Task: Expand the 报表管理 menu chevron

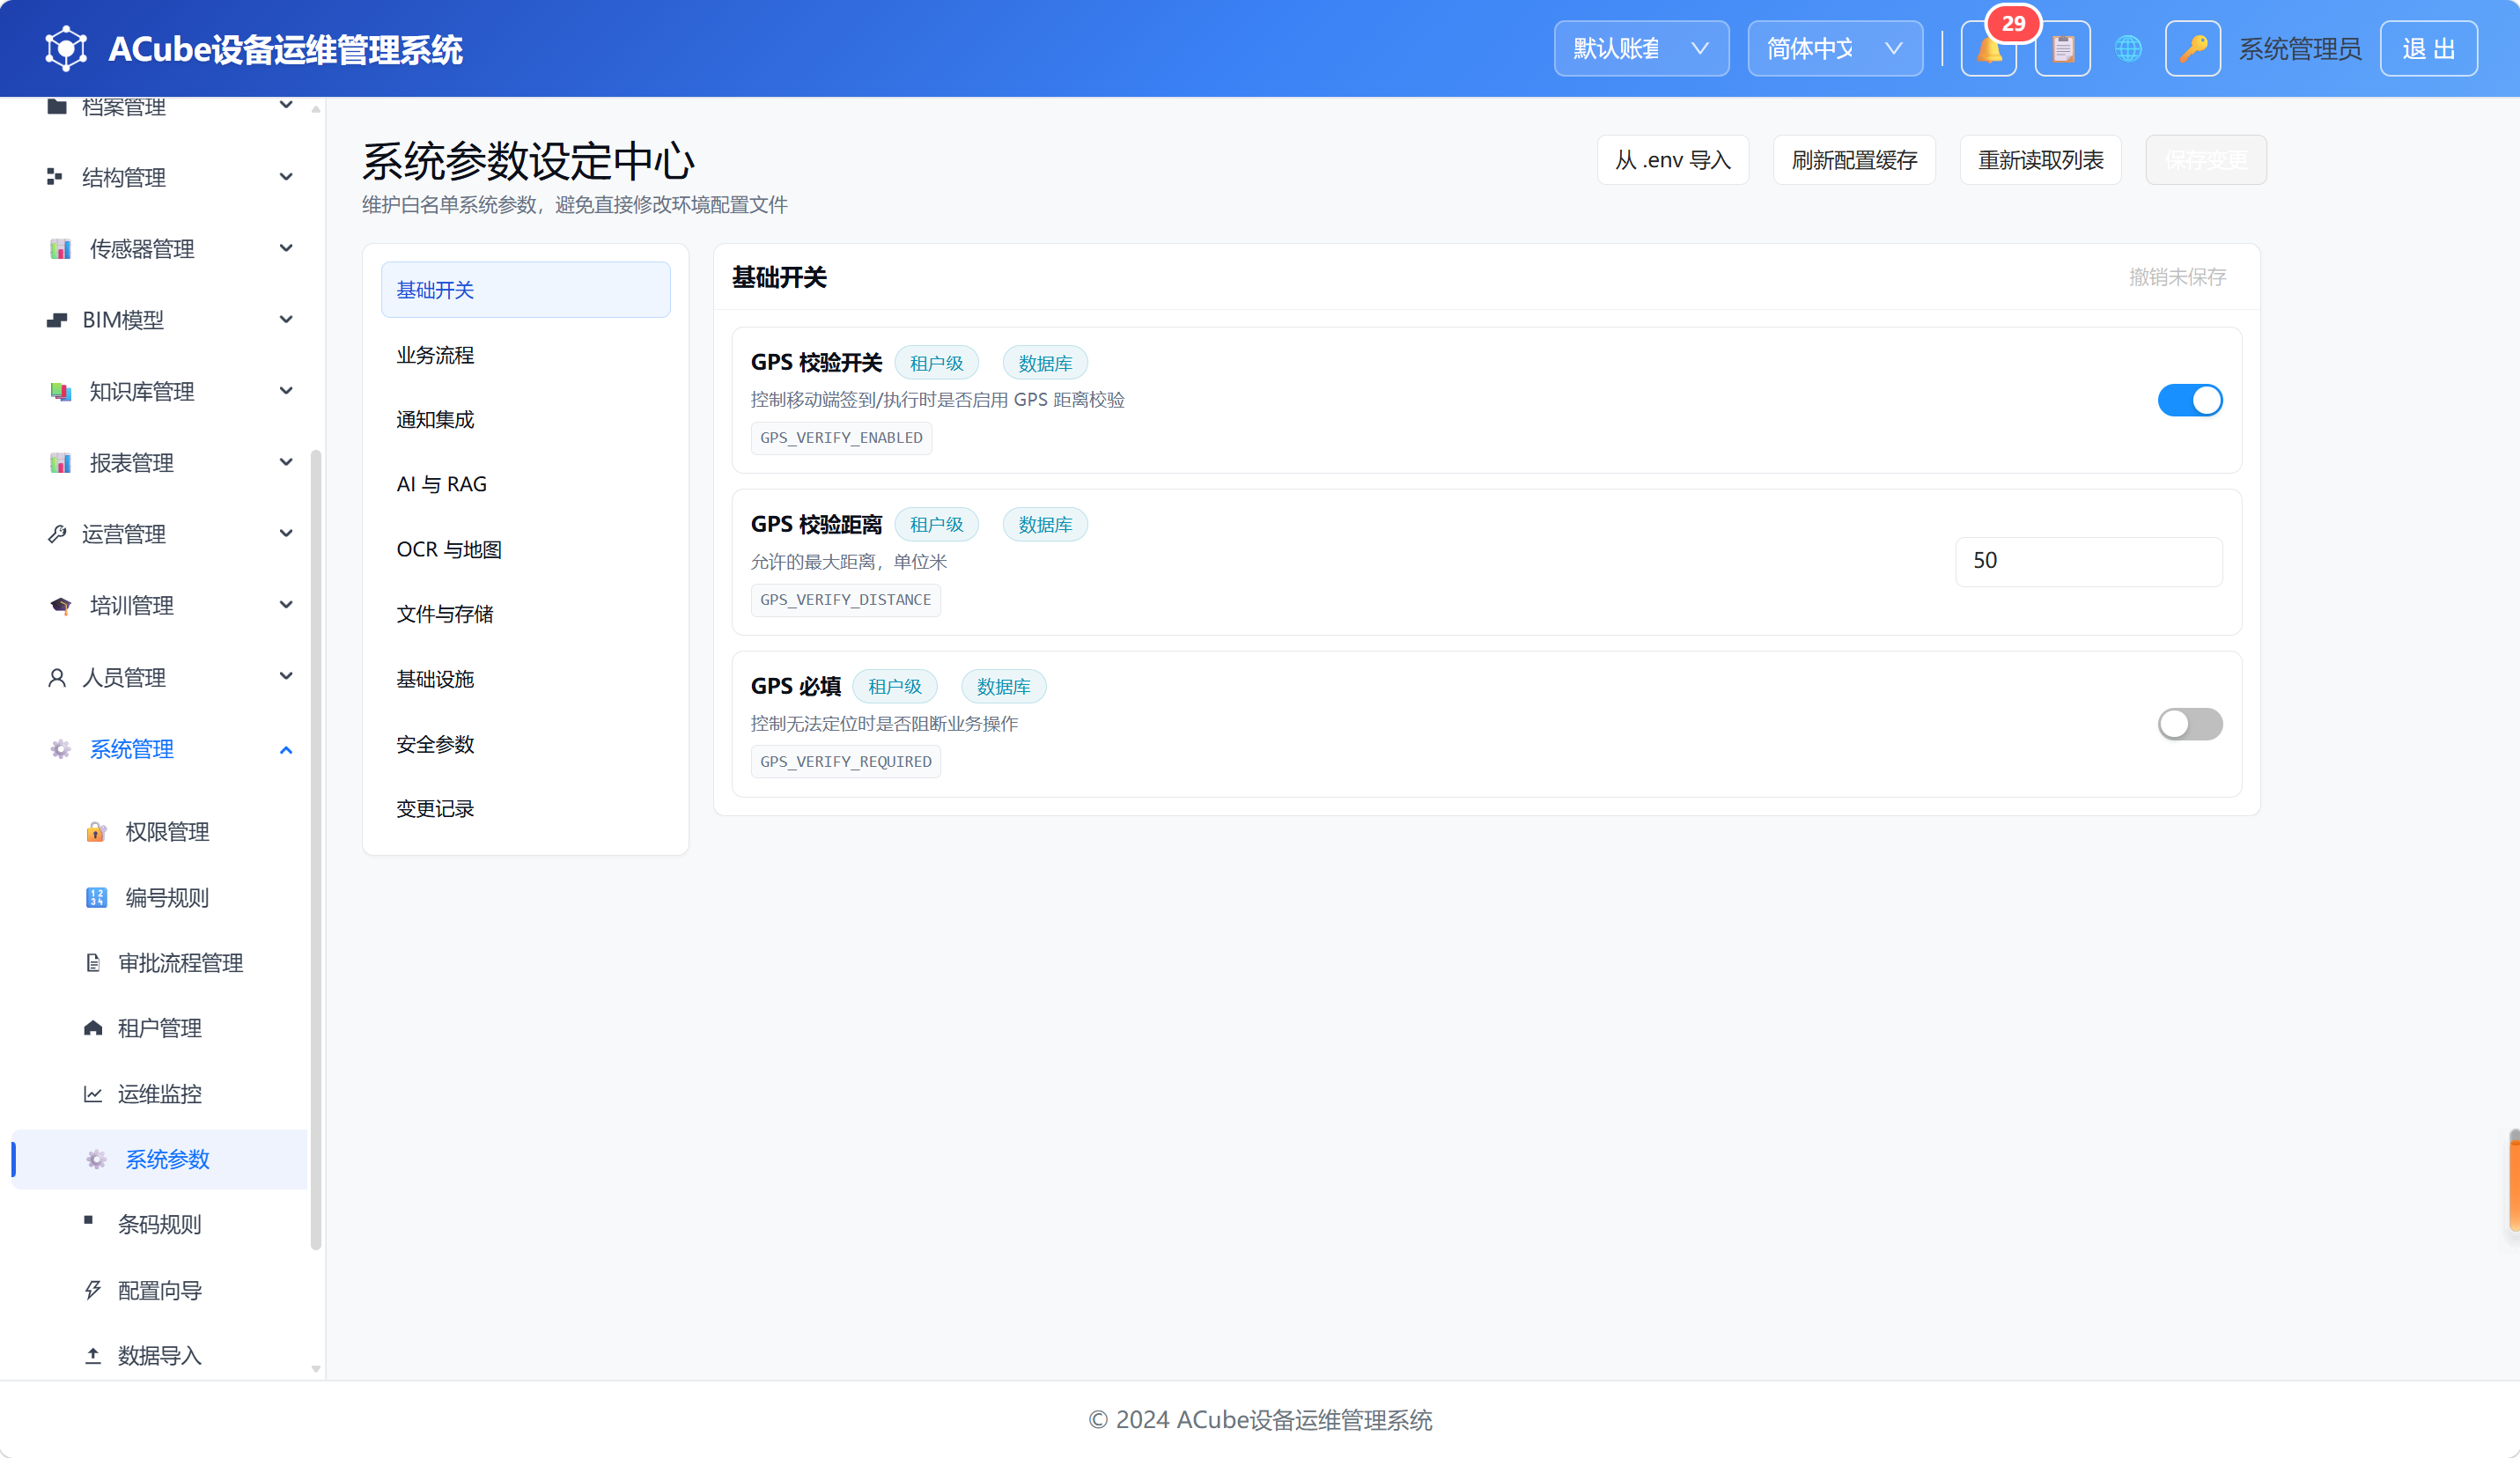Action: 286,463
